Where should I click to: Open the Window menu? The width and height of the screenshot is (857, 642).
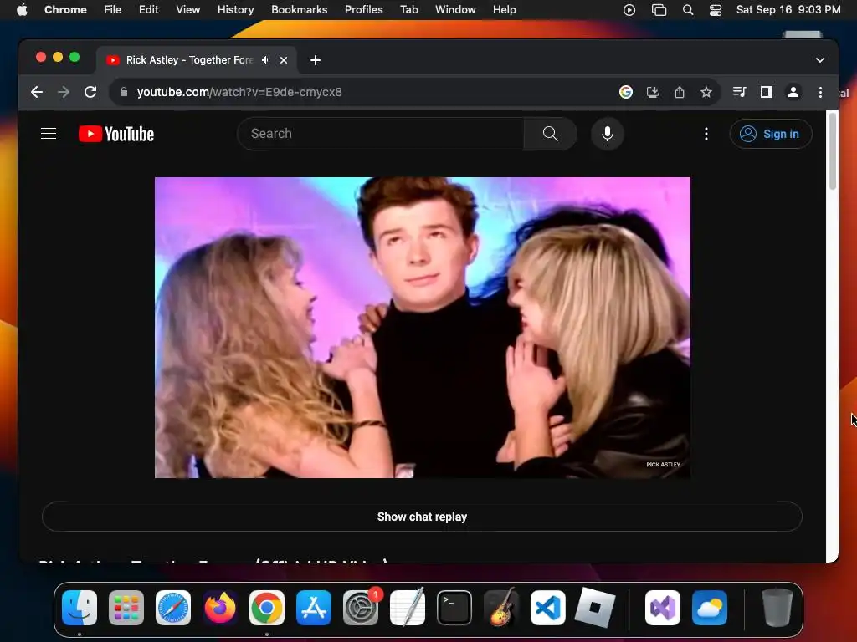tap(455, 10)
